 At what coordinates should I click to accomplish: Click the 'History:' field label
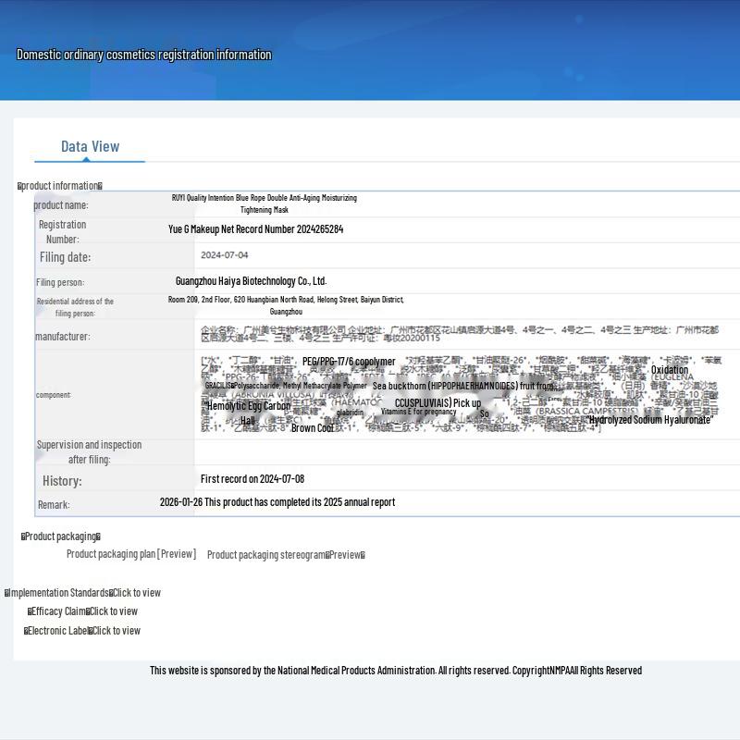tap(62, 481)
